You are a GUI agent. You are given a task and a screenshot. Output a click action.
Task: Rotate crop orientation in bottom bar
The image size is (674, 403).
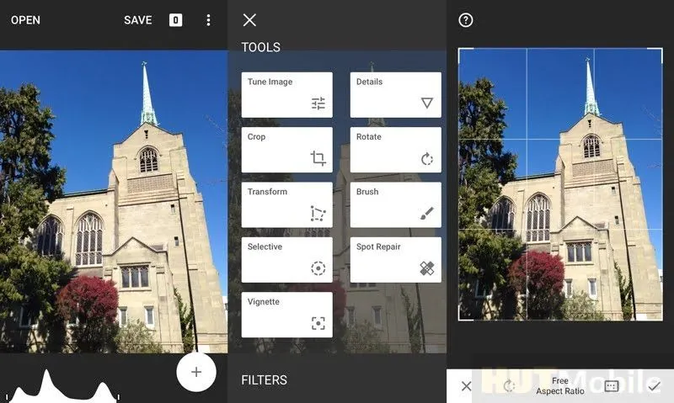point(509,386)
